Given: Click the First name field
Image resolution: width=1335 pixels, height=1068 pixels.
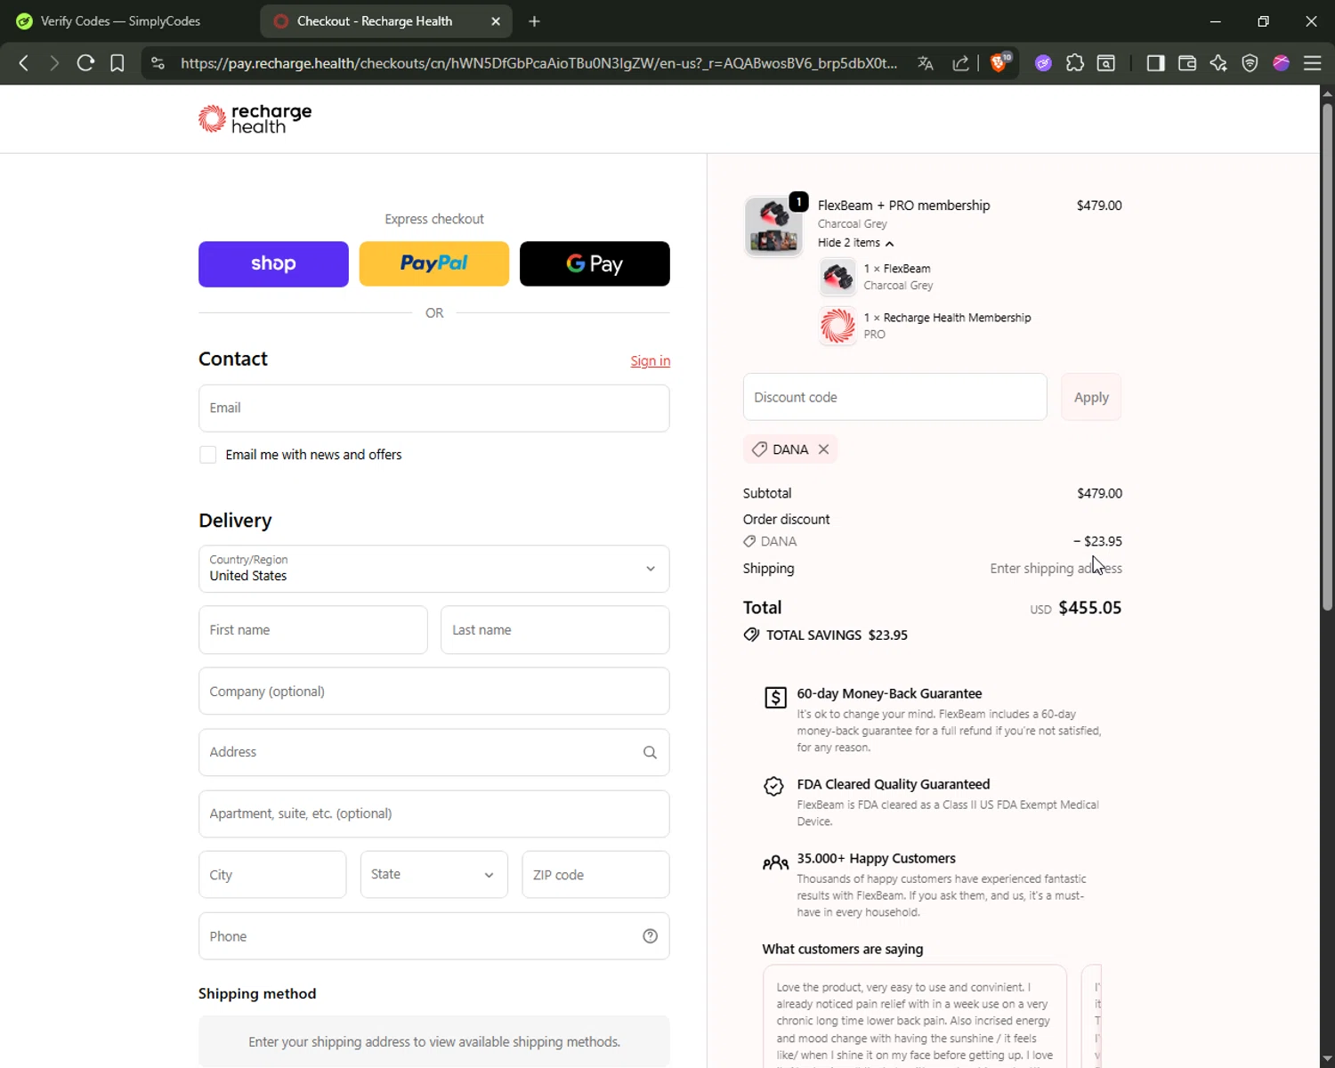Looking at the screenshot, I should (312, 630).
